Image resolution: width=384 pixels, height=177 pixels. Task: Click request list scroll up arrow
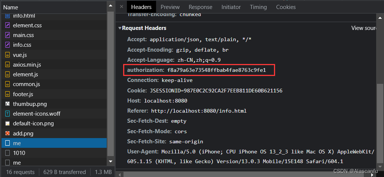[x=110, y=5]
